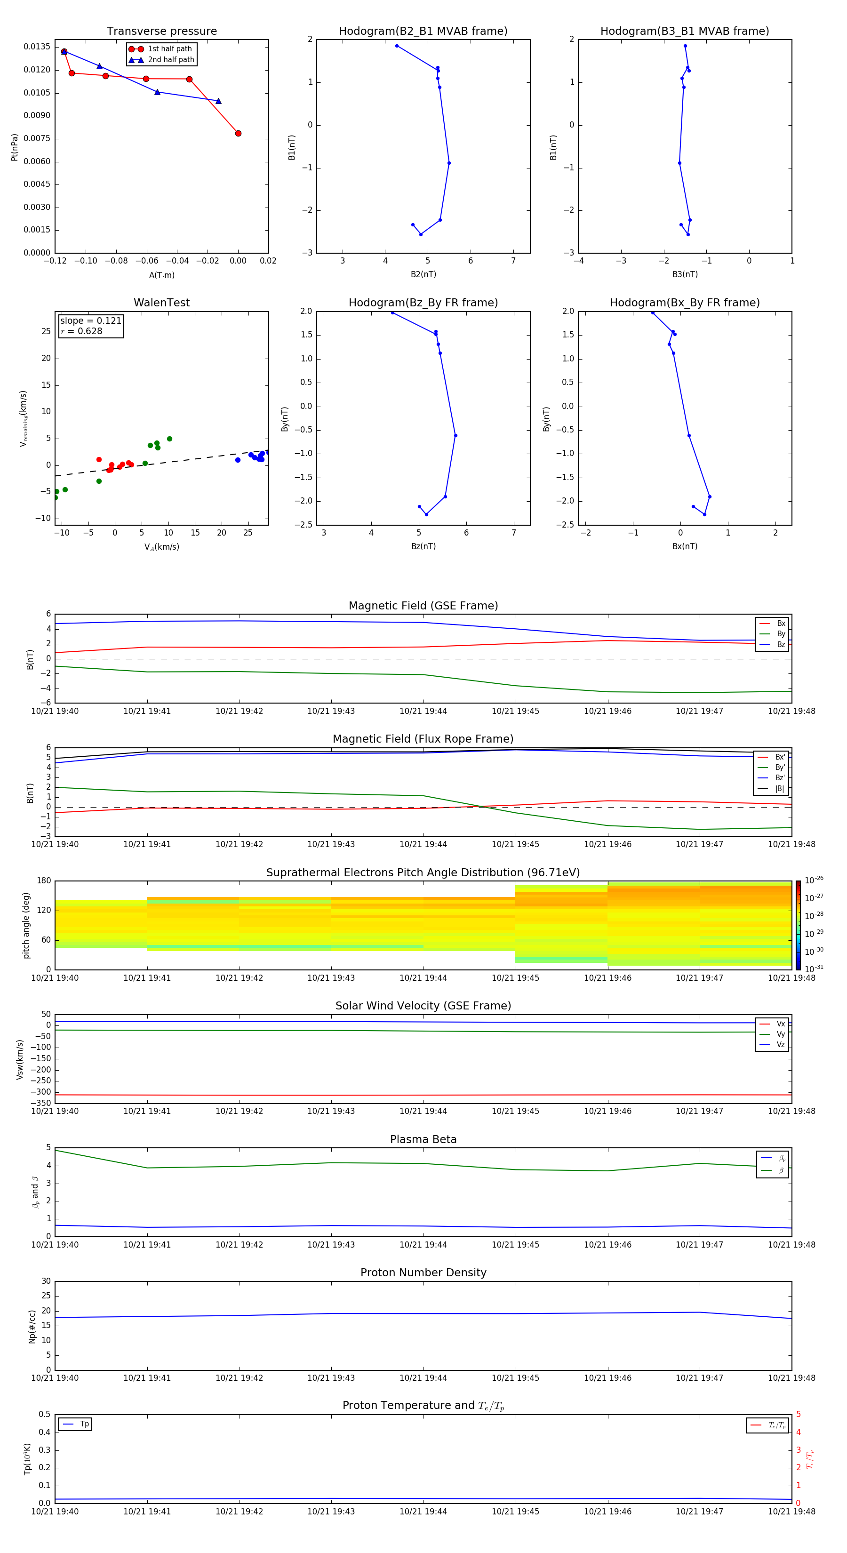The image size is (847, 1553).
Task: Click the "B2(nT)" x-axis label
Action: tap(423, 274)
